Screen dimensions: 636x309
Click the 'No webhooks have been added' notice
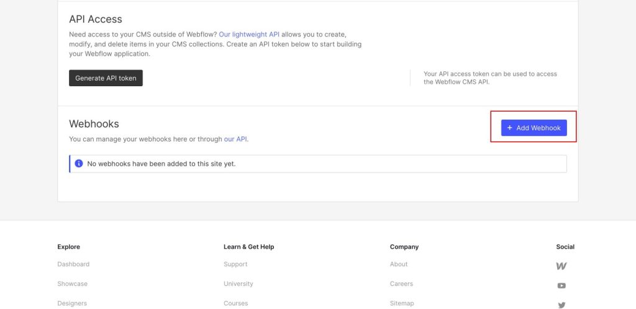tap(318, 164)
